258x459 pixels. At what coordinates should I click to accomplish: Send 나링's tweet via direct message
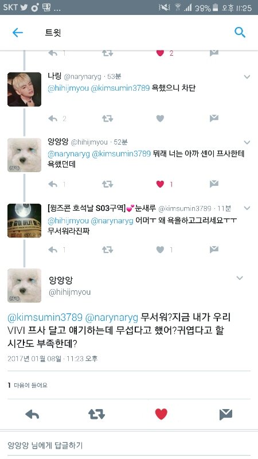point(214,119)
